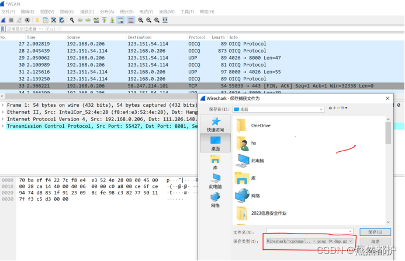Screen dimensions: 405x261
Task: Expand the Ethernet II details node
Action: tap(2, 112)
